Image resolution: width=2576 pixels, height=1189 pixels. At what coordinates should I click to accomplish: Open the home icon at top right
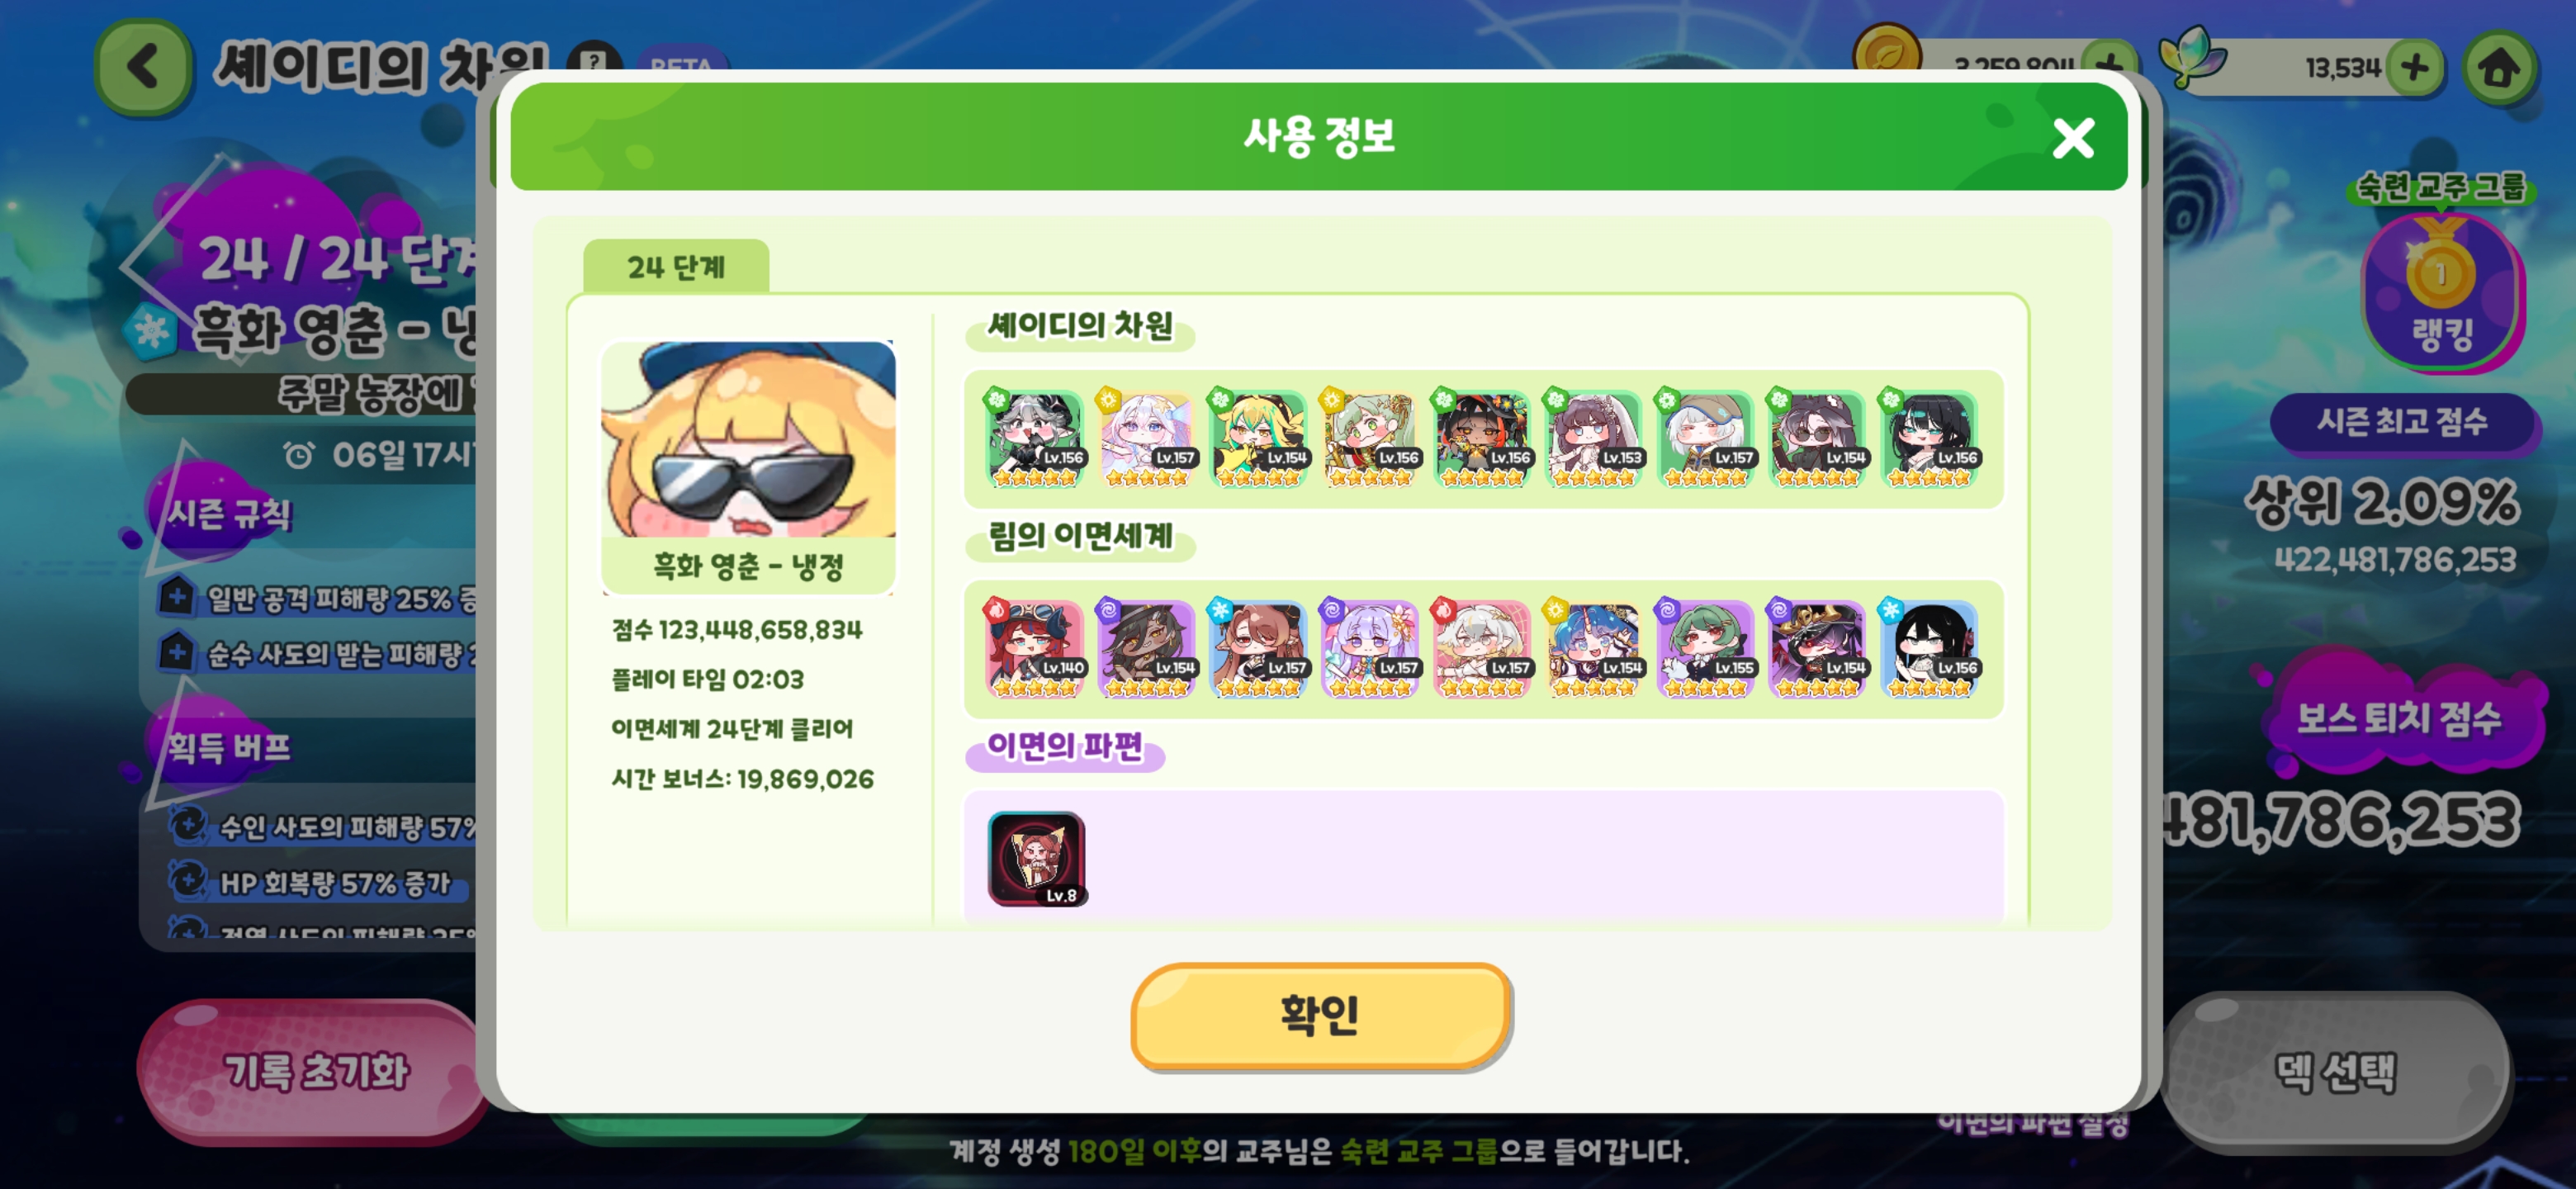2498,67
